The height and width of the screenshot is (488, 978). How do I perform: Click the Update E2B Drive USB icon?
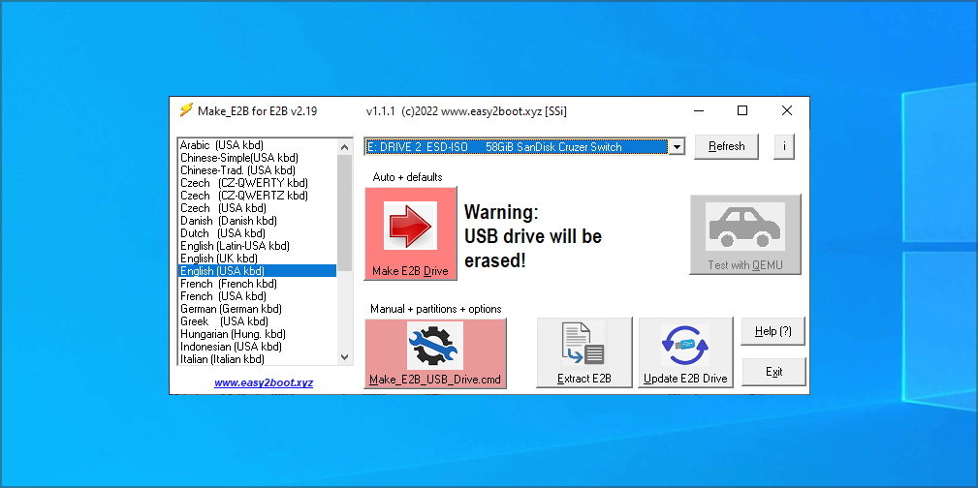click(x=684, y=346)
